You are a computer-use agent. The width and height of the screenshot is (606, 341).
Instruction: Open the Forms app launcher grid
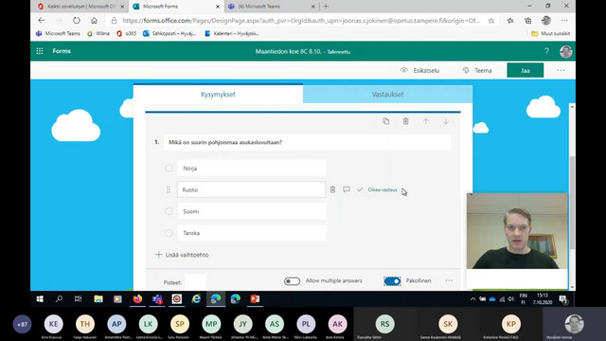[x=40, y=51]
